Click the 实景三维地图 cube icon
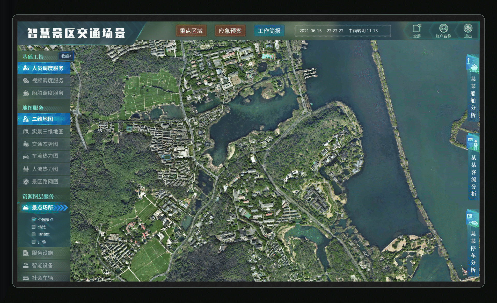Screen dimensions: 497x303 coord(26,132)
